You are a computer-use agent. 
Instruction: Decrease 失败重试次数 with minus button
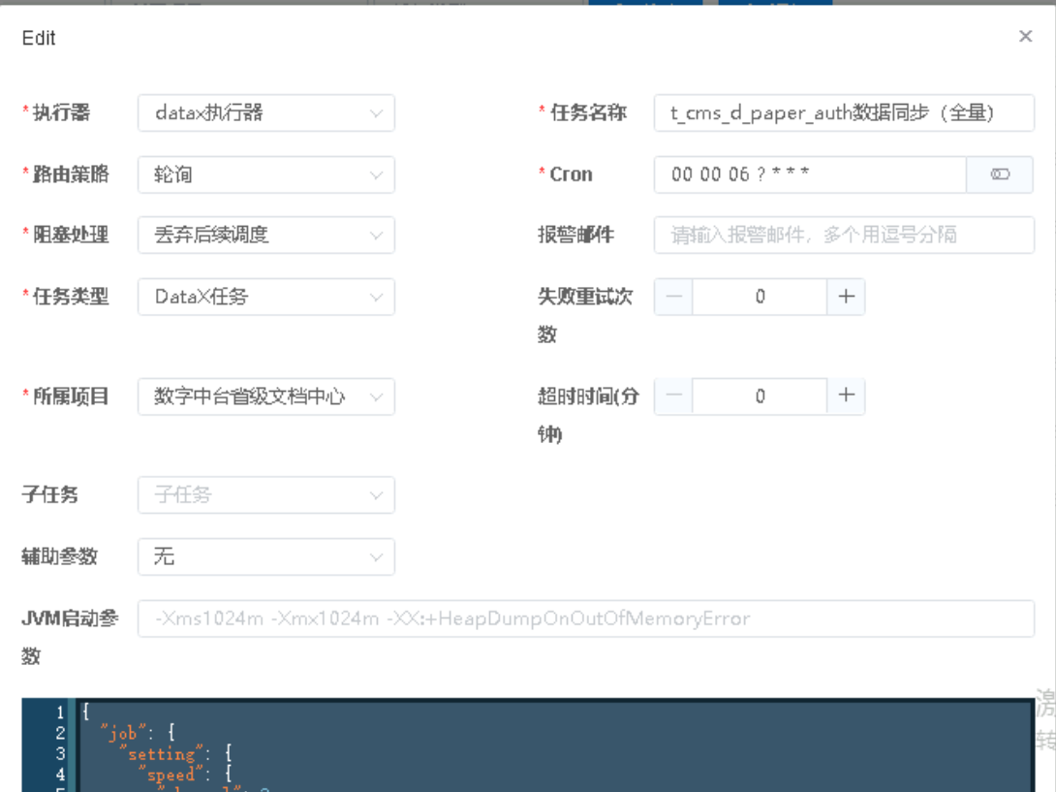[x=673, y=297]
